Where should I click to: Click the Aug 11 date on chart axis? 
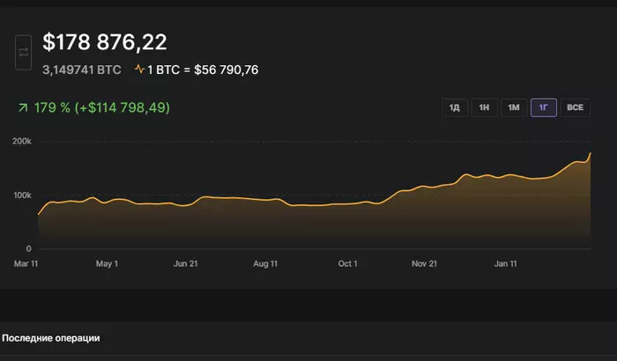point(265,263)
